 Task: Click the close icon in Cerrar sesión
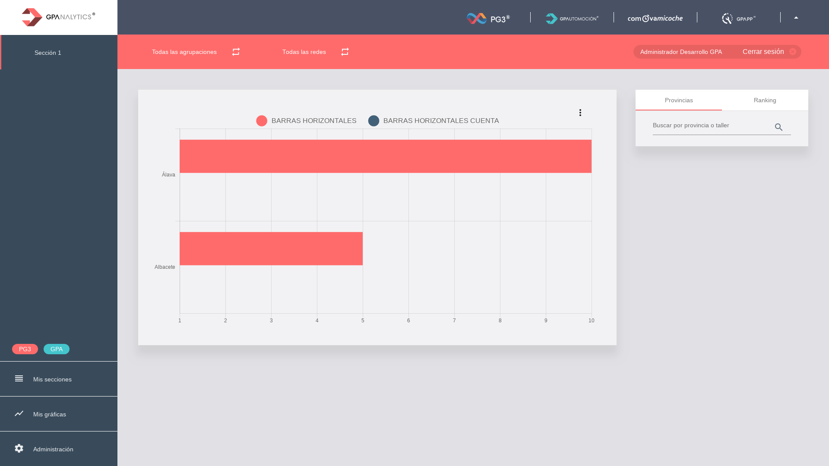click(793, 52)
